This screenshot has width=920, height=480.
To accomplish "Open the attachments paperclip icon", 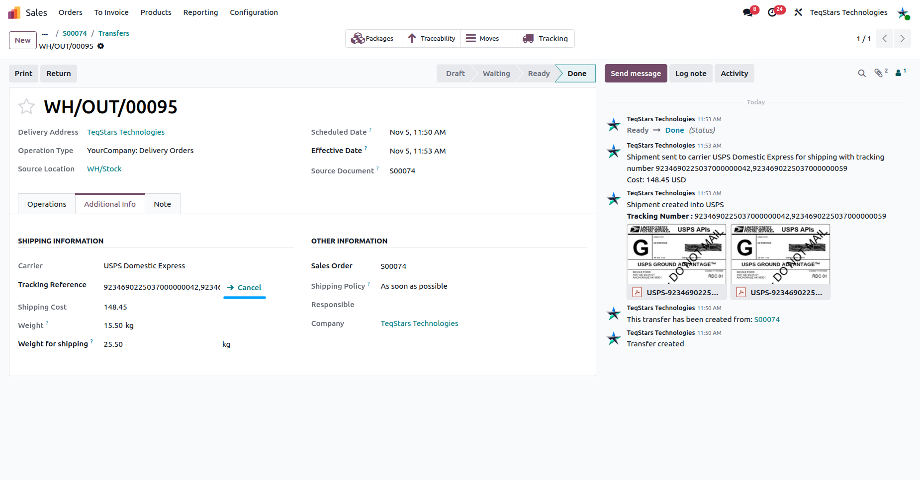I will (879, 73).
